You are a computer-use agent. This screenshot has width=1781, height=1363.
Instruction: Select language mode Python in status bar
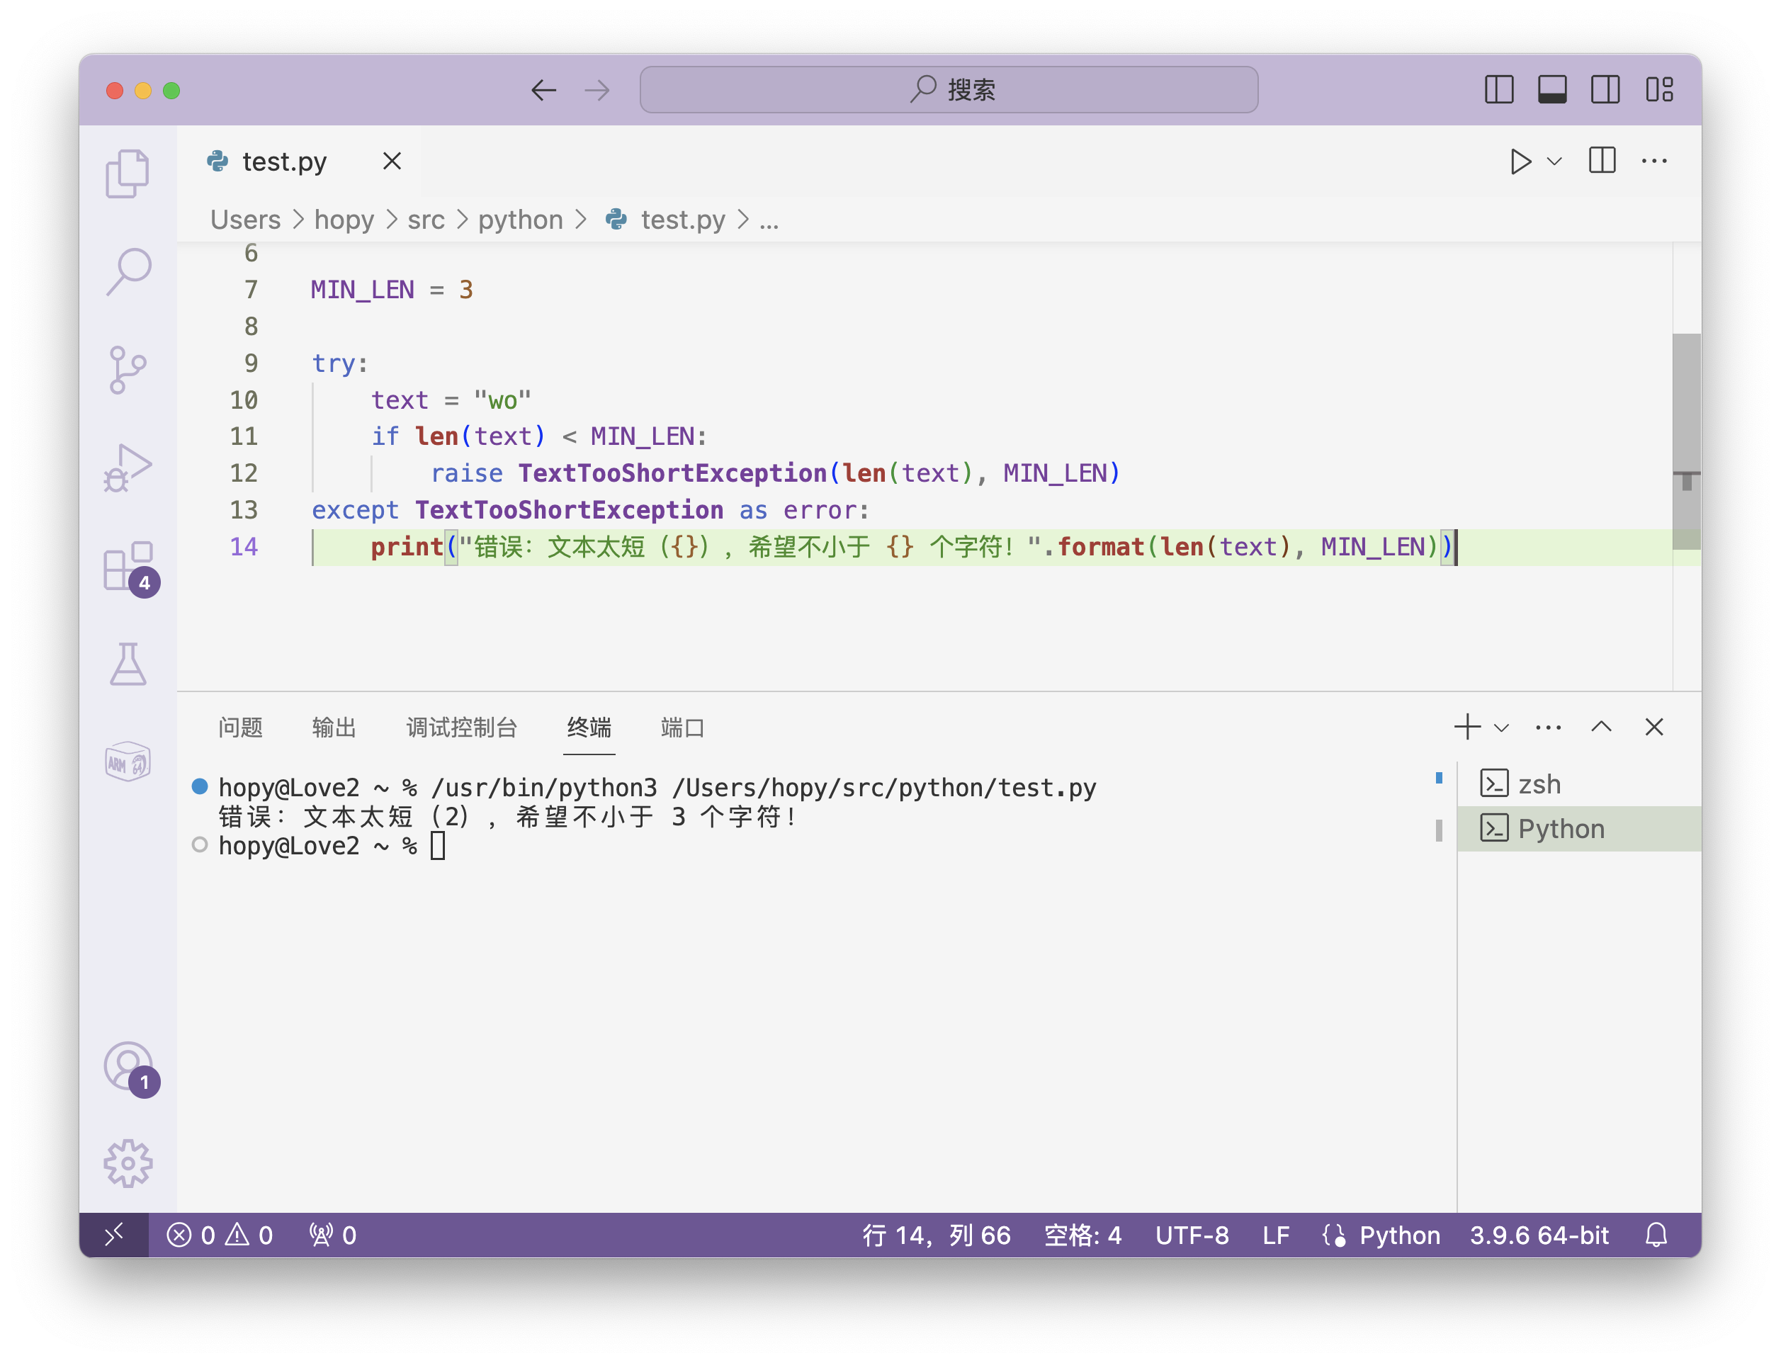click(1399, 1235)
